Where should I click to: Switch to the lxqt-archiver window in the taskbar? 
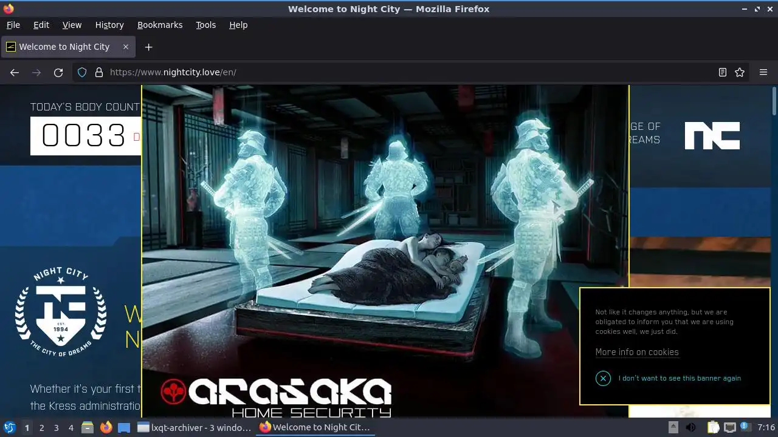[x=194, y=427]
